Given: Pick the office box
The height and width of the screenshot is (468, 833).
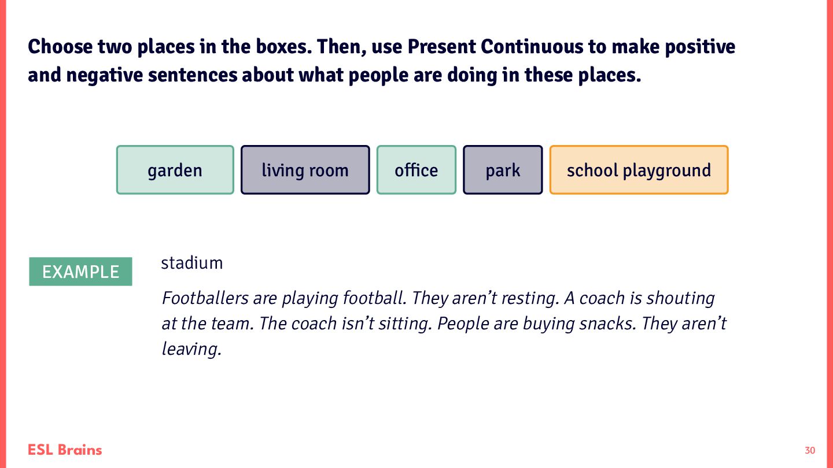Looking at the screenshot, I should [417, 170].
